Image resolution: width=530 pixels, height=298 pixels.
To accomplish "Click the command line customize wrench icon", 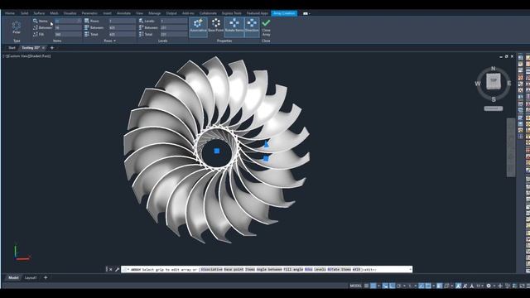I will (117, 269).
